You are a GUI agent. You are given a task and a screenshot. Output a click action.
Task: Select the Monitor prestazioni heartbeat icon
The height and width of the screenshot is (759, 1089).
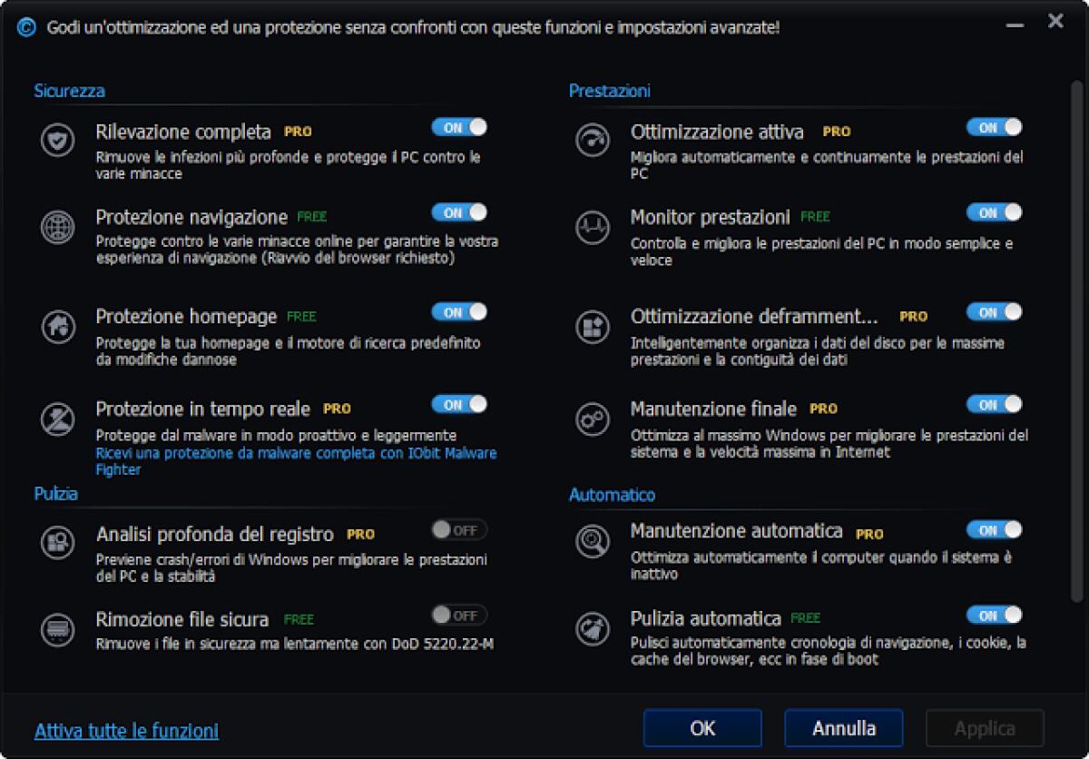point(593,227)
